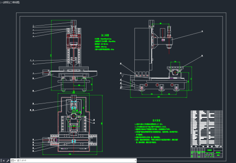This screenshot has width=236, height=163.
Task: Close the command line window
Action: [4, 161]
